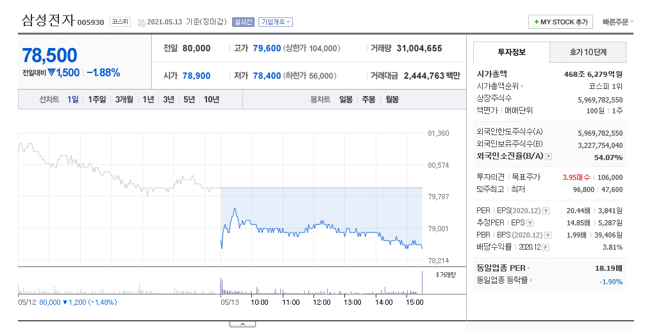Click the blue intraday price line peak
The width and height of the screenshot is (645, 331).
click(235, 209)
